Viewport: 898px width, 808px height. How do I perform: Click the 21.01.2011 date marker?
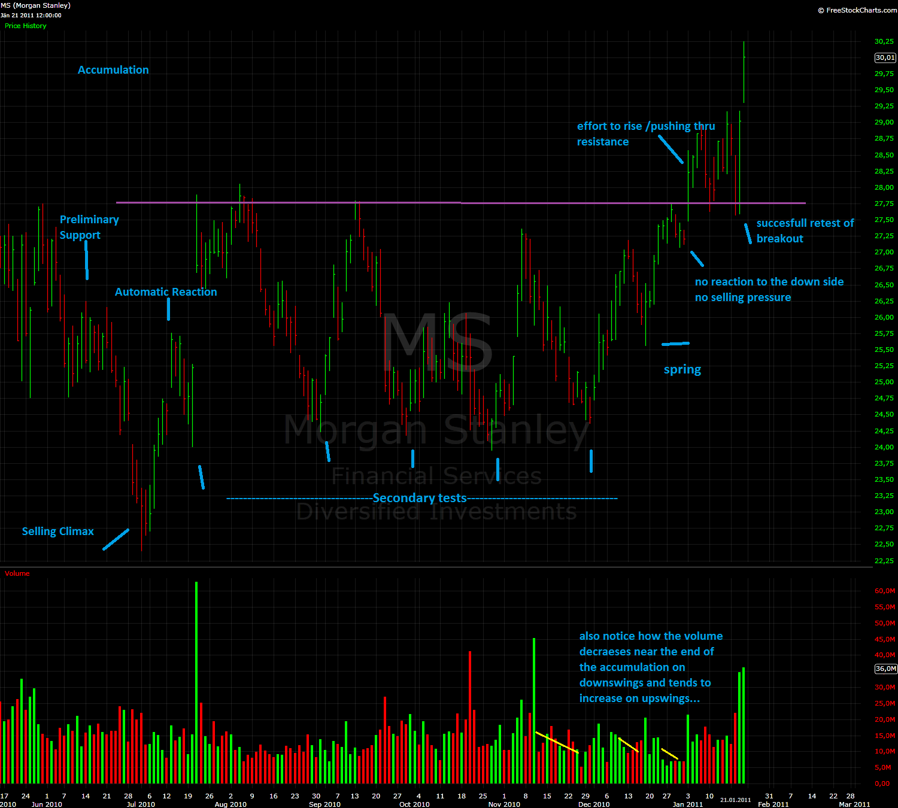click(735, 800)
